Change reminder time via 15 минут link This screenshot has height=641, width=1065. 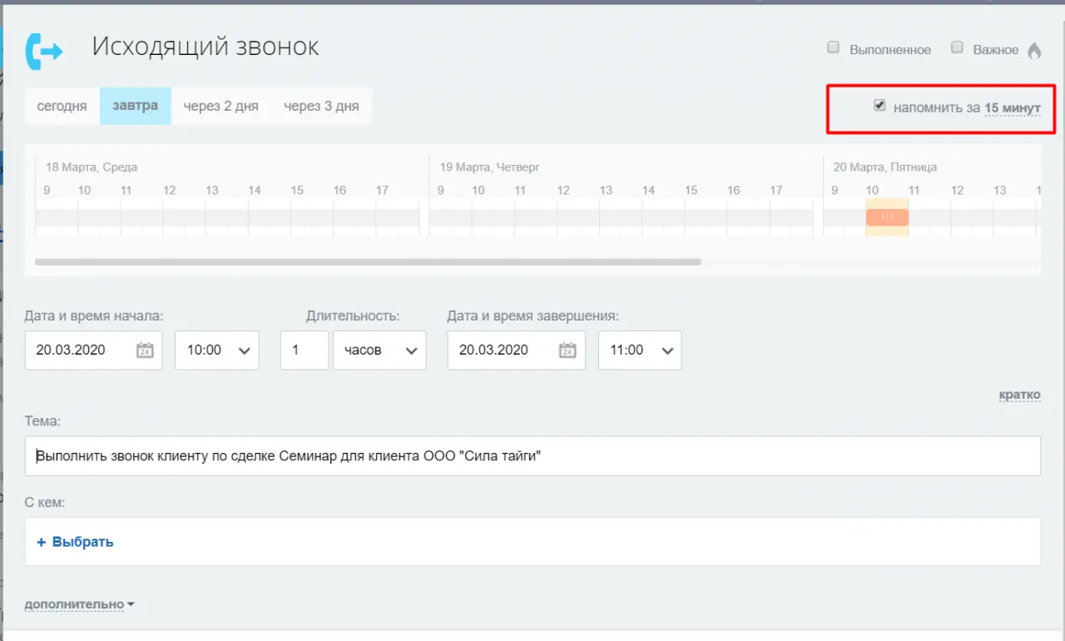[x=1013, y=107]
